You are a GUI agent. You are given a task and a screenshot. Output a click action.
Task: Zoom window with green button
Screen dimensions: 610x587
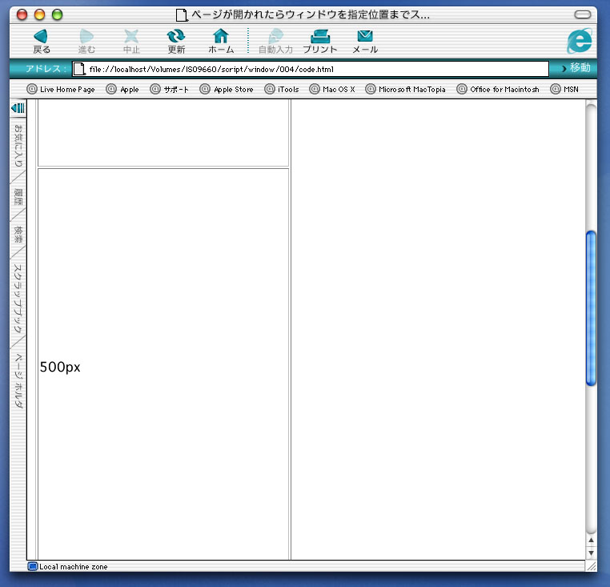point(57,14)
